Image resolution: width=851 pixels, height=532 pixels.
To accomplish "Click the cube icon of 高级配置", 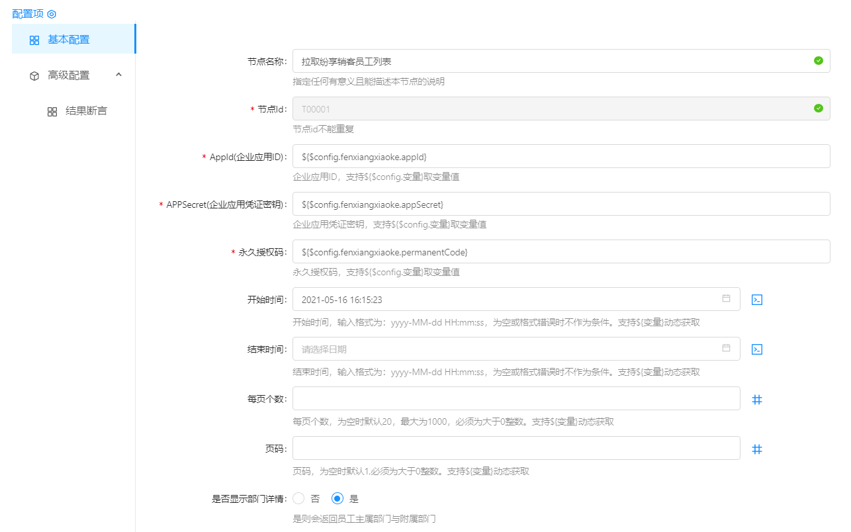I will point(34,76).
